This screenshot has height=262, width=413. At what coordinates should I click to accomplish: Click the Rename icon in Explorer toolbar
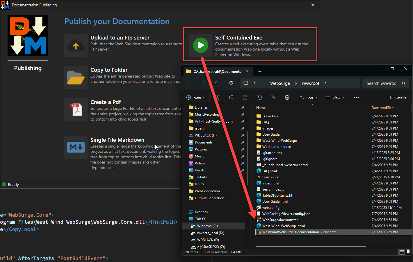[x=259, y=98]
